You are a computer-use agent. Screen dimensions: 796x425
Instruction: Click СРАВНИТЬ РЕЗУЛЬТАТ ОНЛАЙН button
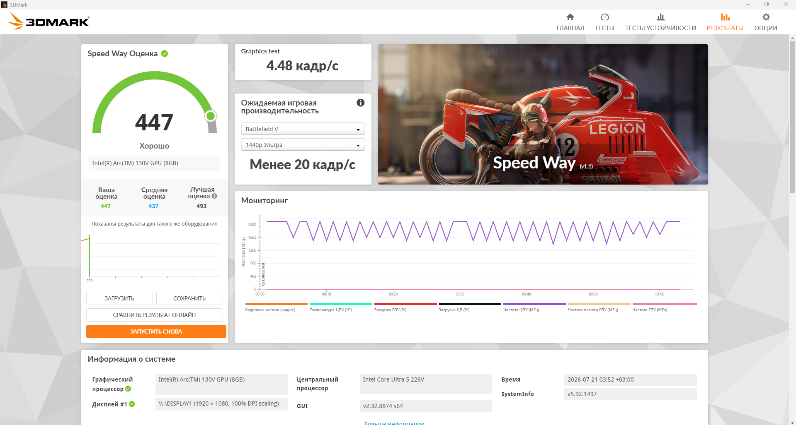point(154,315)
